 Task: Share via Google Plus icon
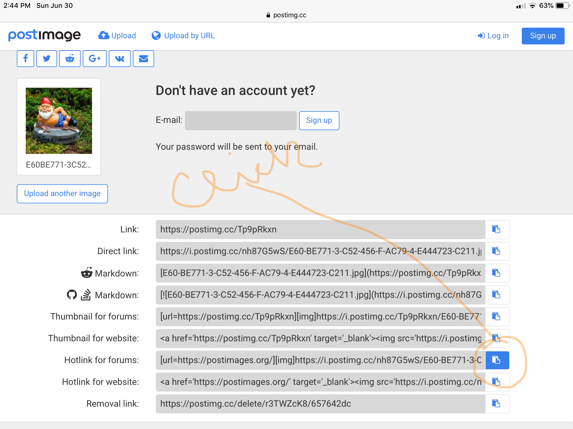(x=95, y=59)
